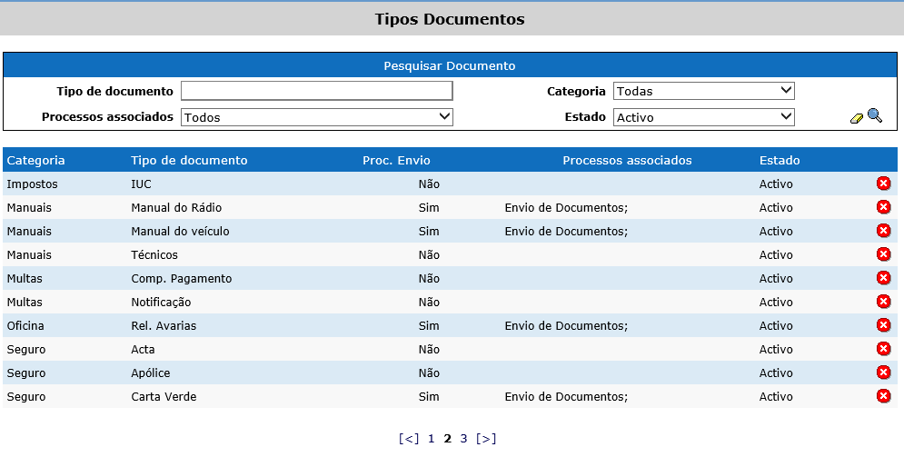Go to page 3
The height and width of the screenshot is (457, 904).
click(x=463, y=439)
